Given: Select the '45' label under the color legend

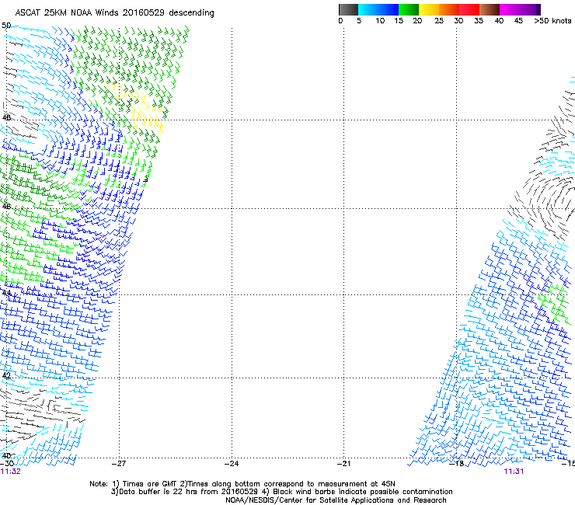Looking at the screenshot, I should (x=518, y=21).
